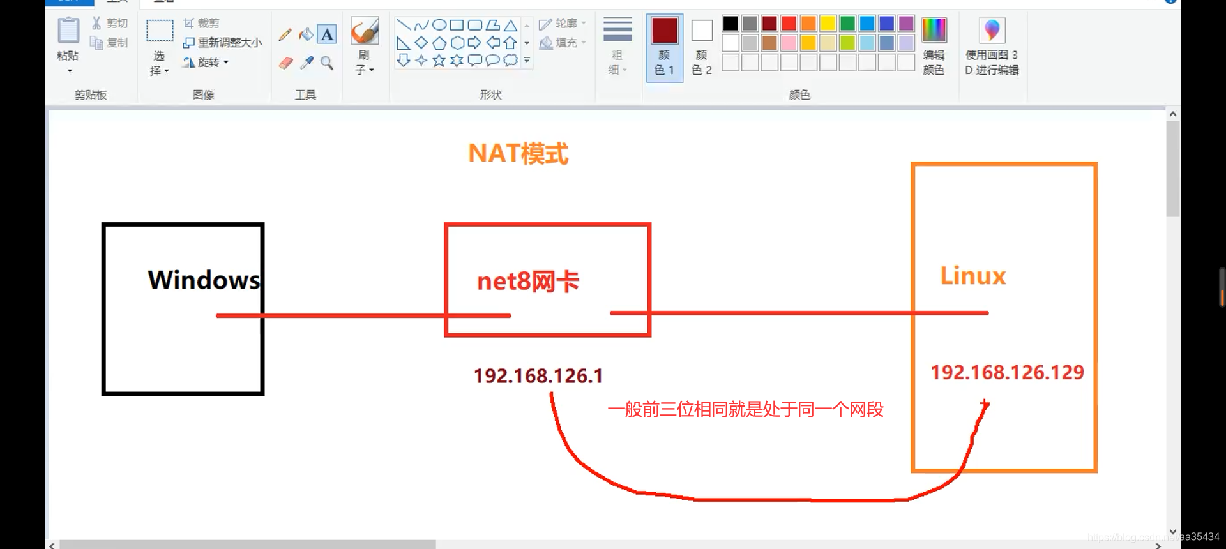The width and height of the screenshot is (1226, 549).
Task: Click Edit with Paint 3D button
Action: (992, 46)
